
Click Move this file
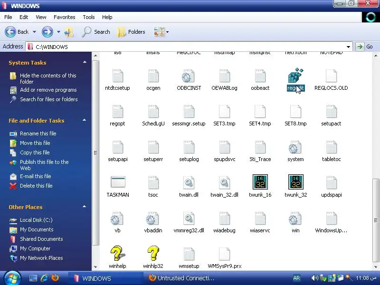[35, 143]
